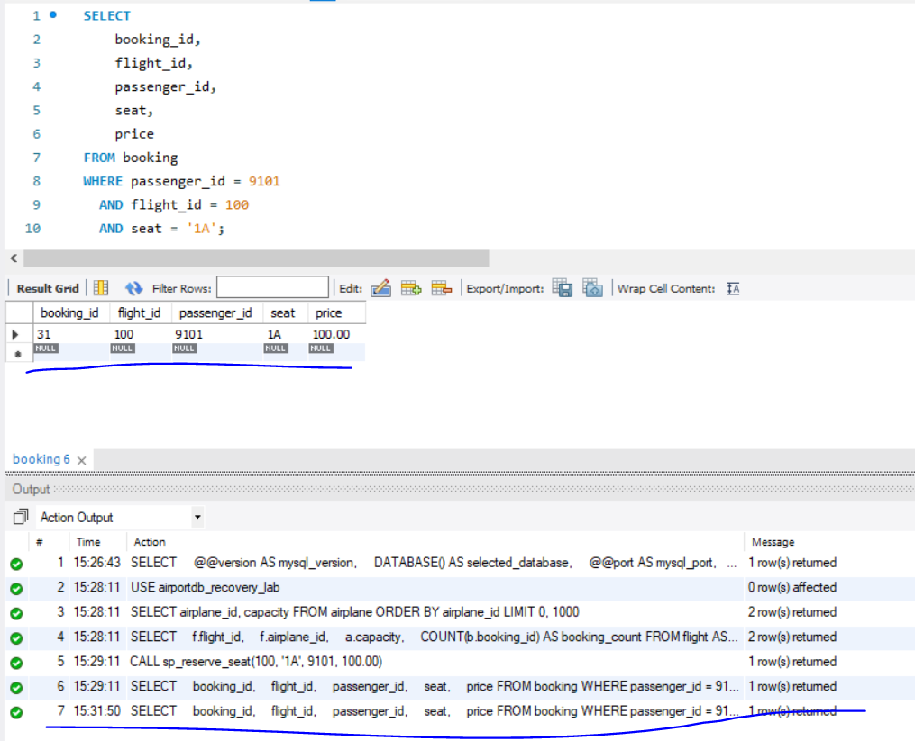Select the row arrow for booking 31
This screenshot has width=915, height=741.
[15, 334]
